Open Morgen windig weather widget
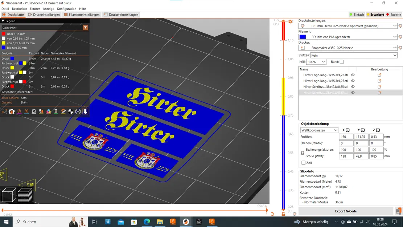This screenshot has width=403, height=227. click(x=312, y=222)
